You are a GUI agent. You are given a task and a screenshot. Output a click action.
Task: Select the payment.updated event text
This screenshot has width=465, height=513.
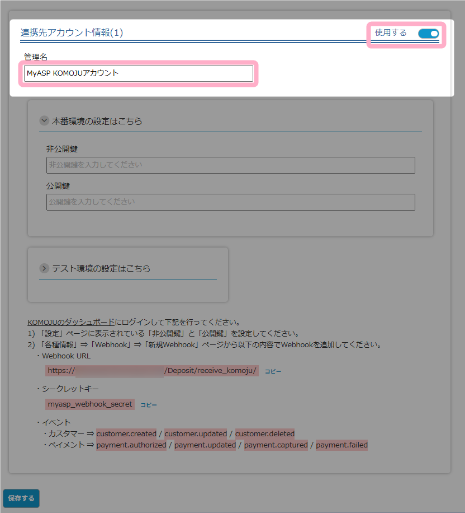point(205,446)
